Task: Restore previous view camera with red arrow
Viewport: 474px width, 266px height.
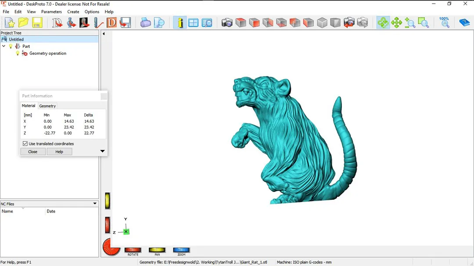Action: (x=349, y=23)
